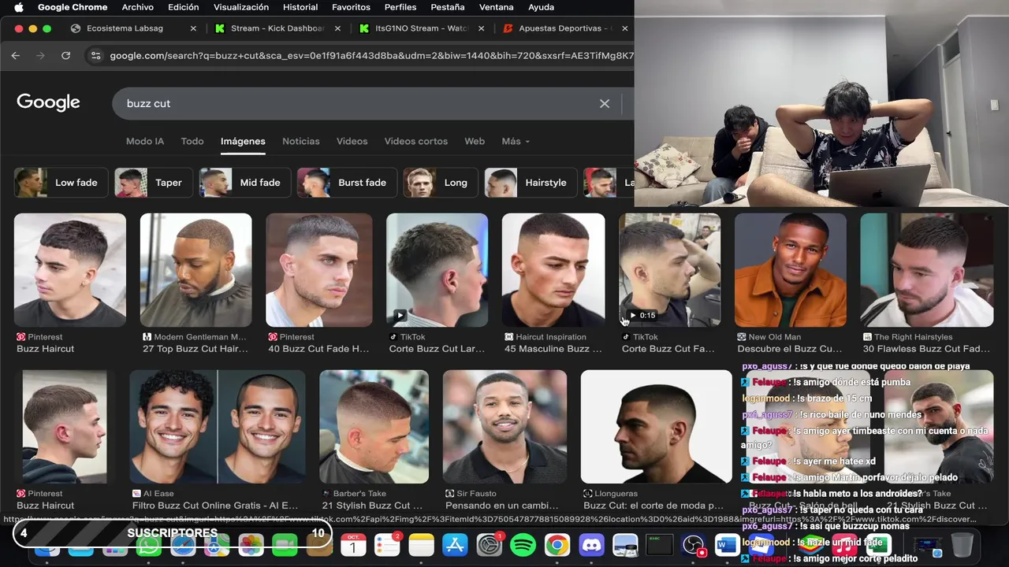Open Spotify from the Dock

[523, 544]
